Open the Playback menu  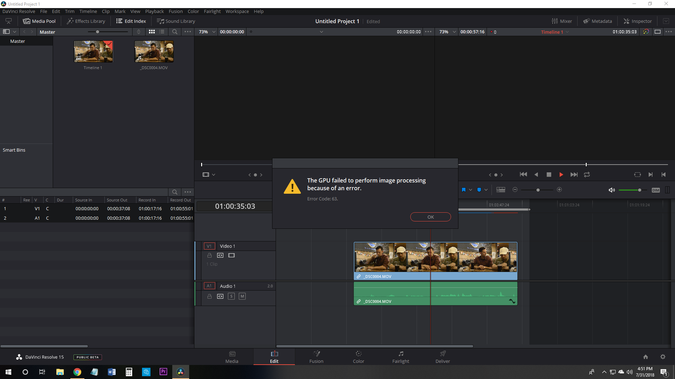[154, 11]
